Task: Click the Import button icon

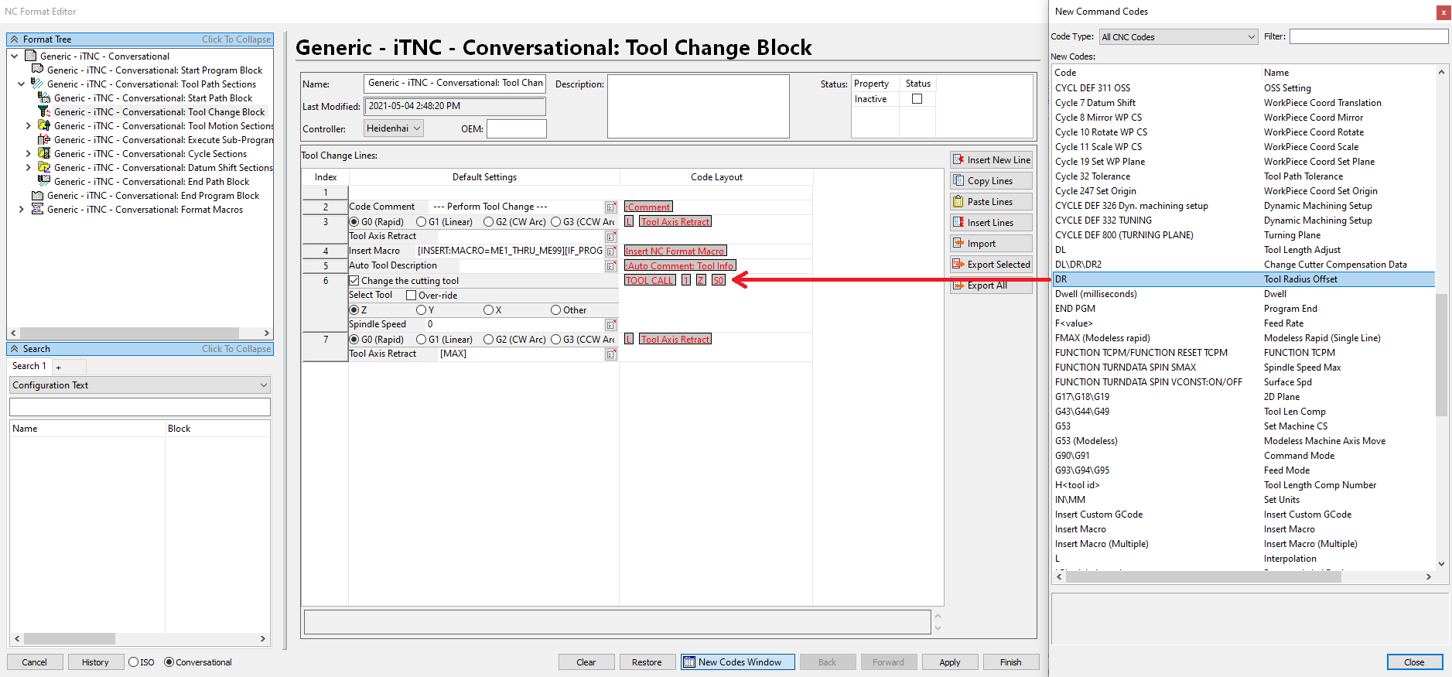Action: 958,243
